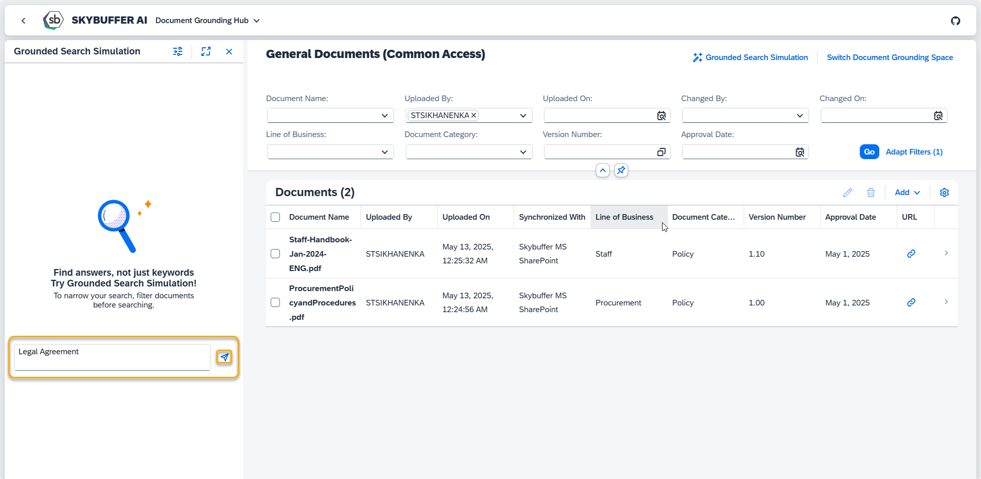This screenshot has height=479, width=981.
Task: Pin the filter header
Action: coord(621,170)
